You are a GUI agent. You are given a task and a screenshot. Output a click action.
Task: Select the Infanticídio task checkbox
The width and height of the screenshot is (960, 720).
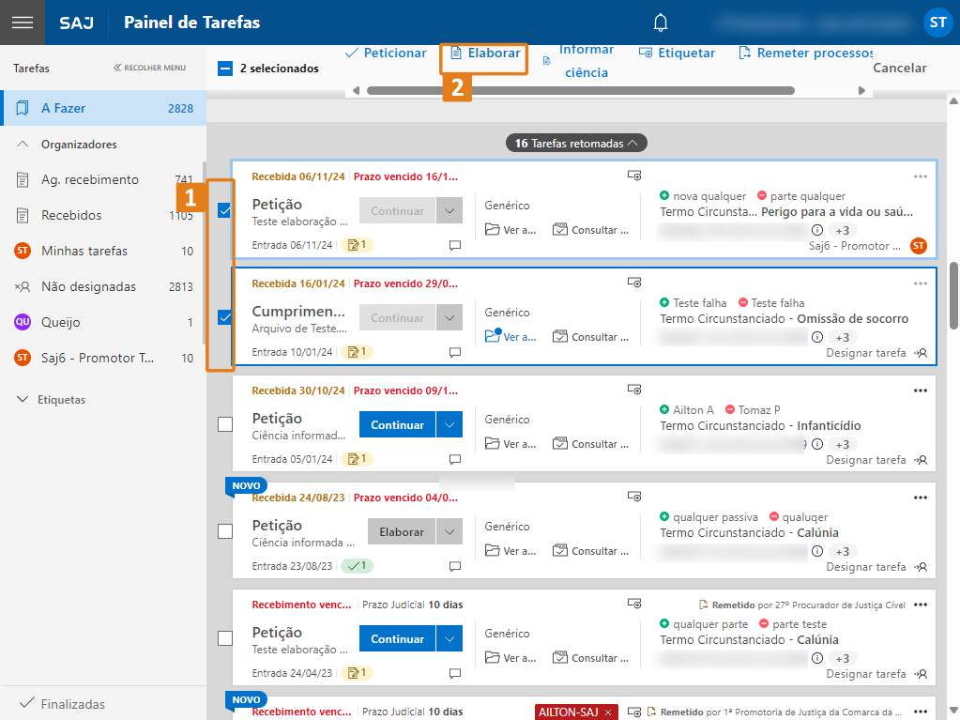(225, 424)
